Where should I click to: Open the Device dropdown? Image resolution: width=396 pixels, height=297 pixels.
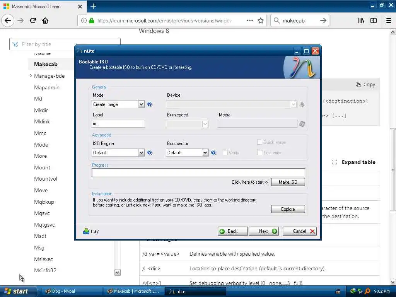(294, 104)
